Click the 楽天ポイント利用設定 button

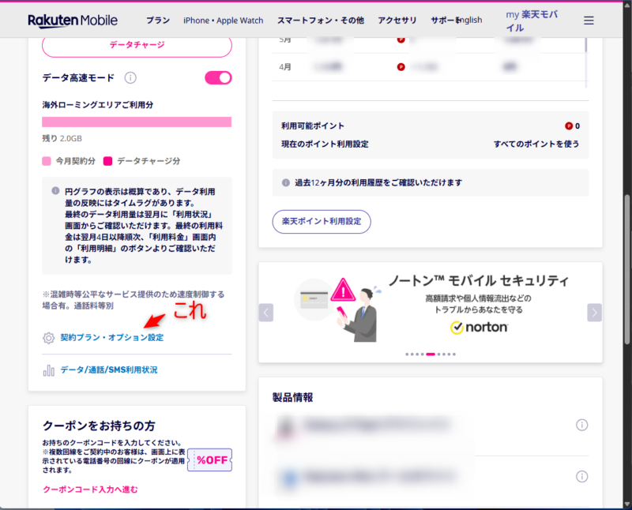322,222
